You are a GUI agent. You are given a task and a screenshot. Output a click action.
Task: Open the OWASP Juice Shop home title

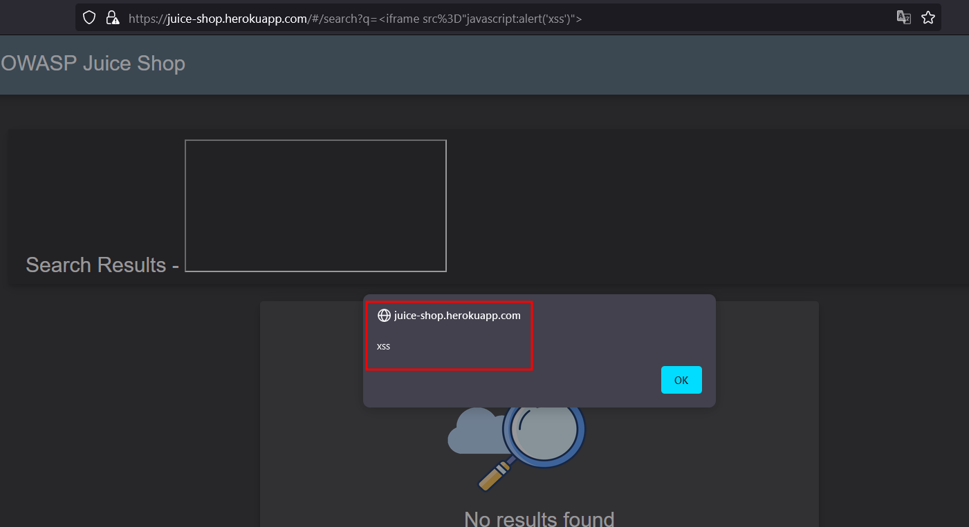coord(93,64)
